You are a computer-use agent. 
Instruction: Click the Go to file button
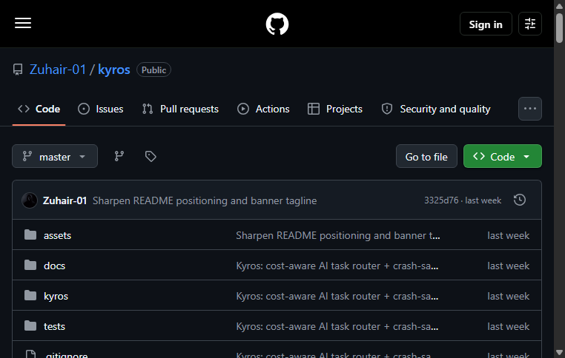(426, 156)
